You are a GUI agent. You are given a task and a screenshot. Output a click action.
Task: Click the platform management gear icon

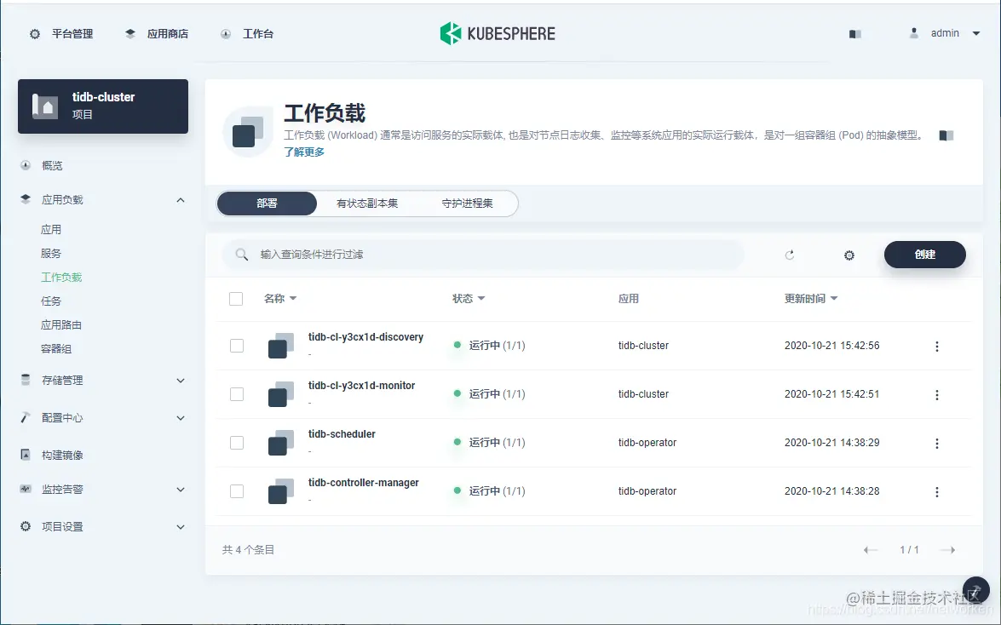coord(35,34)
